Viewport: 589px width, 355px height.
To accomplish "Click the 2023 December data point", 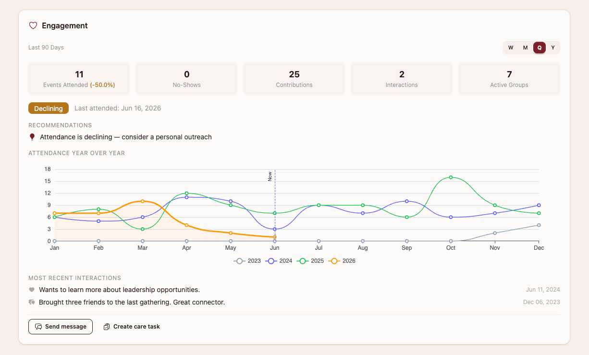I will click(539, 225).
